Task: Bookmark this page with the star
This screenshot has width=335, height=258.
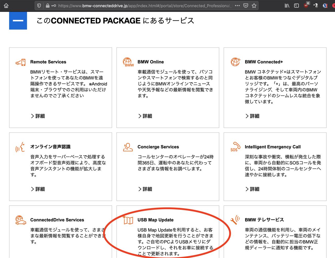Action: coord(254,6)
